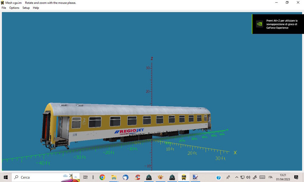Open the notification center icon

coord(296,177)
